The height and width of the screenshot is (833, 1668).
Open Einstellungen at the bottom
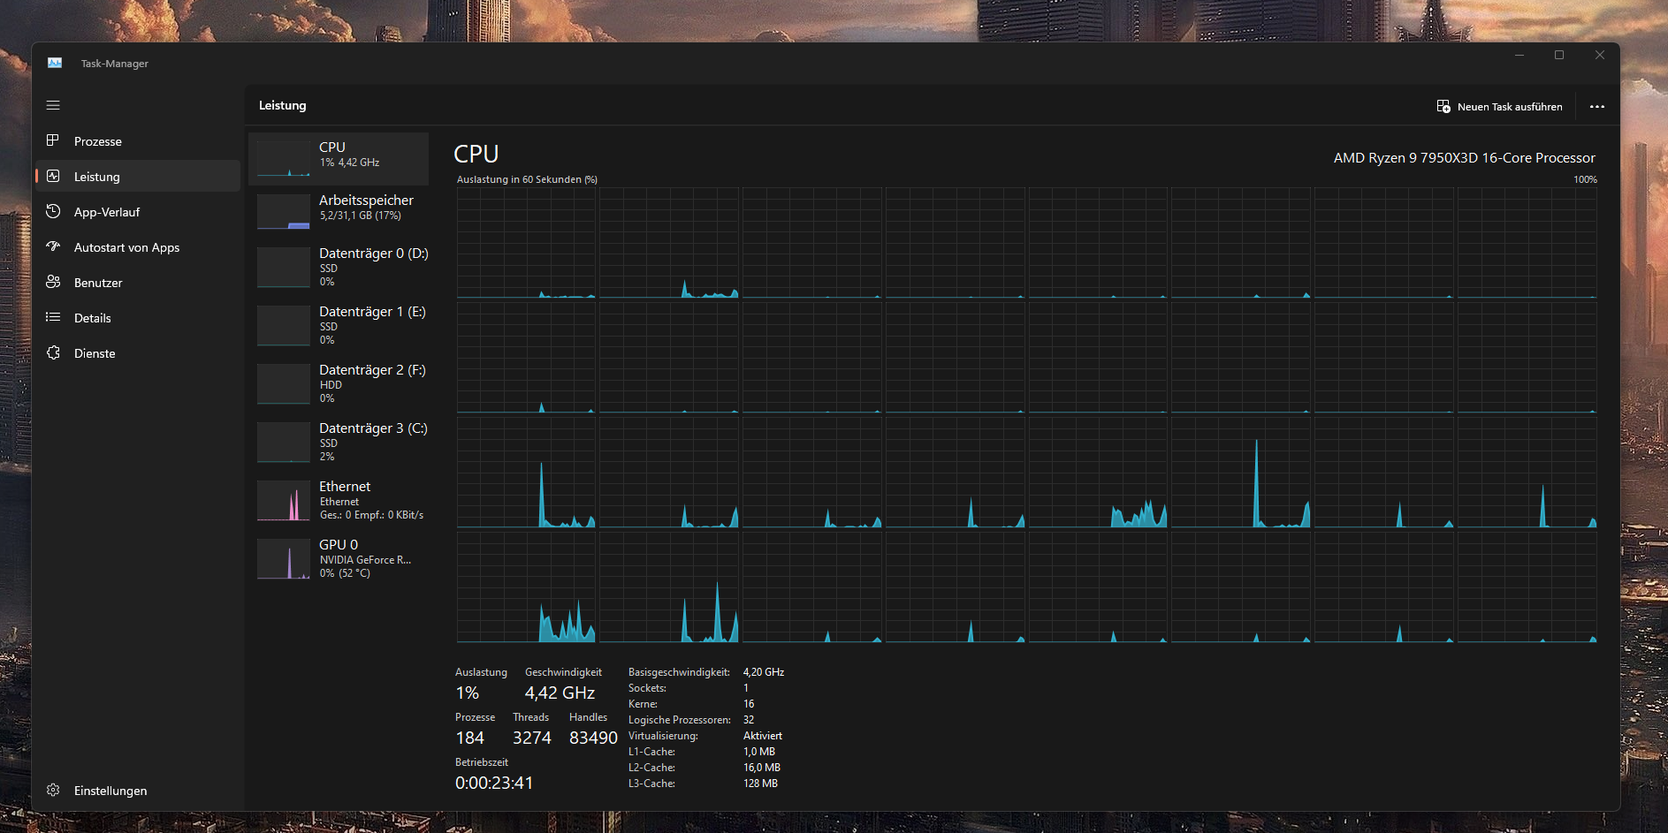[138, 791]
